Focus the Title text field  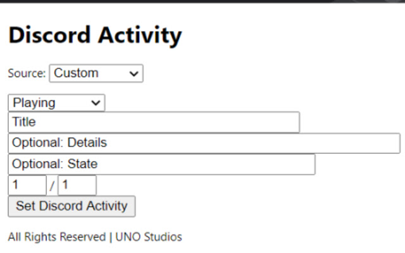154,122
